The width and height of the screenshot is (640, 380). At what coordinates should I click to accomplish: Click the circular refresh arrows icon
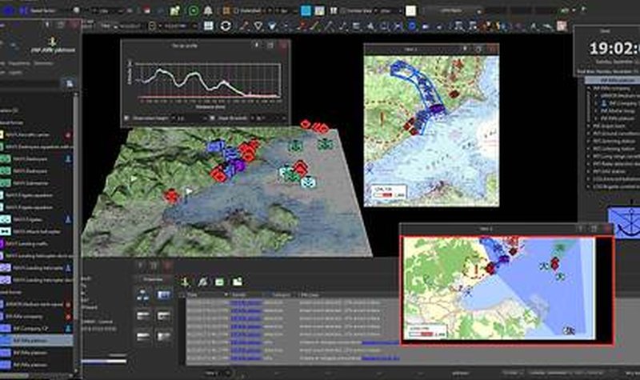[226, 26]
